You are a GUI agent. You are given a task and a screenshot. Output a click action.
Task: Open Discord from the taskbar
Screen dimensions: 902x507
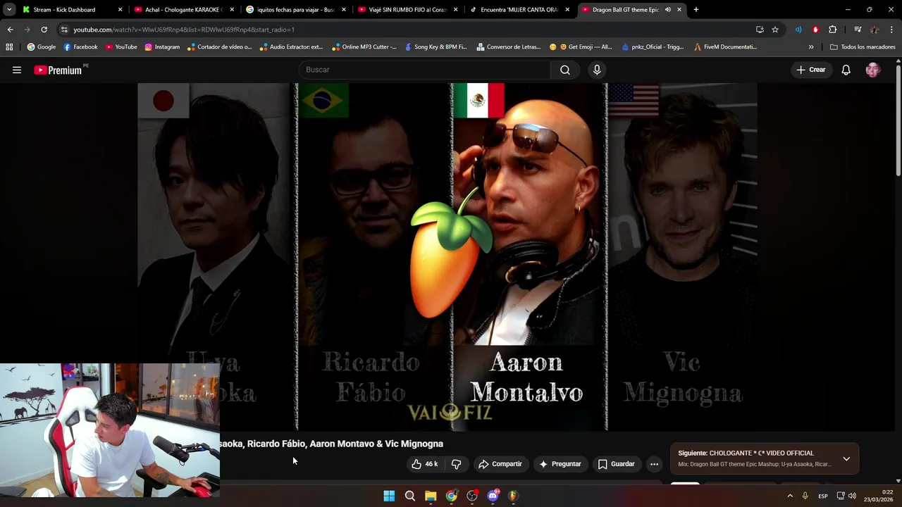tap(493, 496)
